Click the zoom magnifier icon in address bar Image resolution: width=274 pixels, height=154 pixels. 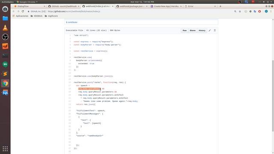tap(235, 12)
